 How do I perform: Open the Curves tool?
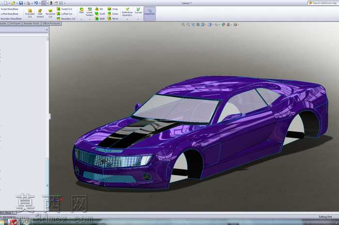click(138, 11)
